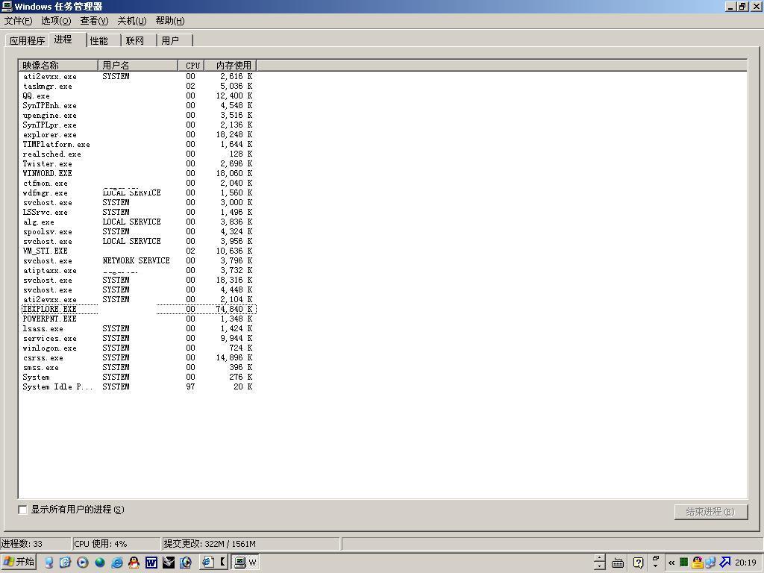Image resolution: width=764 pixels, height=573 pixels.
Task: Open the 文件(F) menu
Action: tap(19, 21)
